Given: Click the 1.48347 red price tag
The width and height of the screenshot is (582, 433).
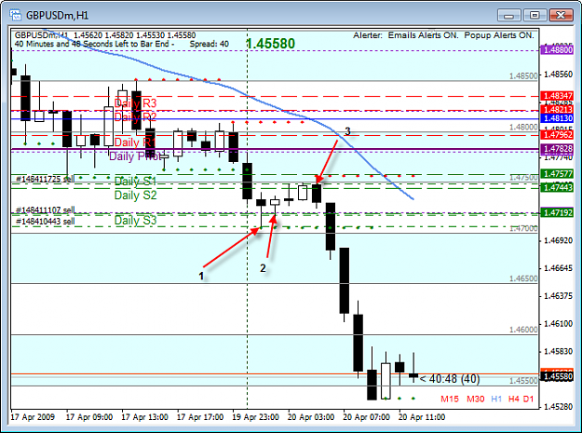Looking at the screenshot, I should coord(558,96).
